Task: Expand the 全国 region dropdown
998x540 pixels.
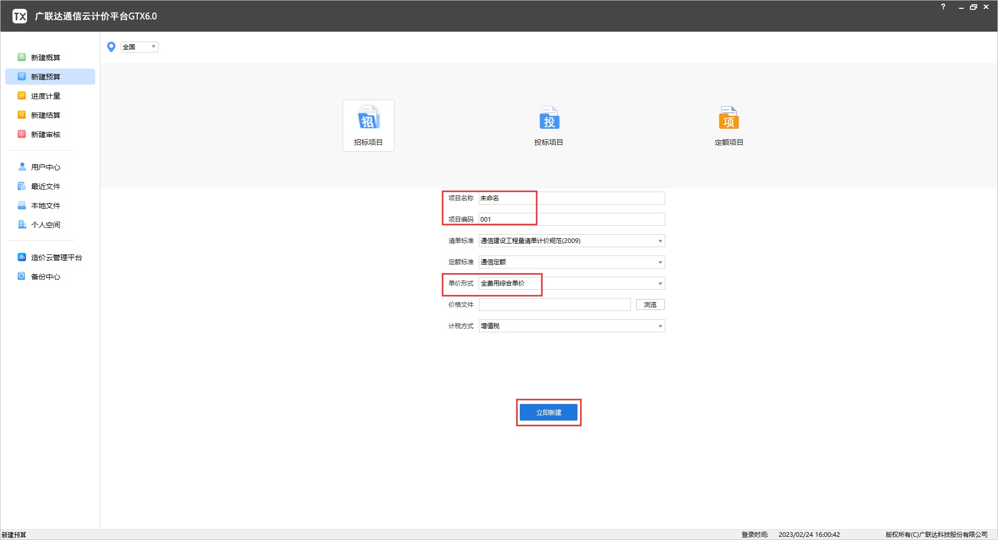Action: 153,47
